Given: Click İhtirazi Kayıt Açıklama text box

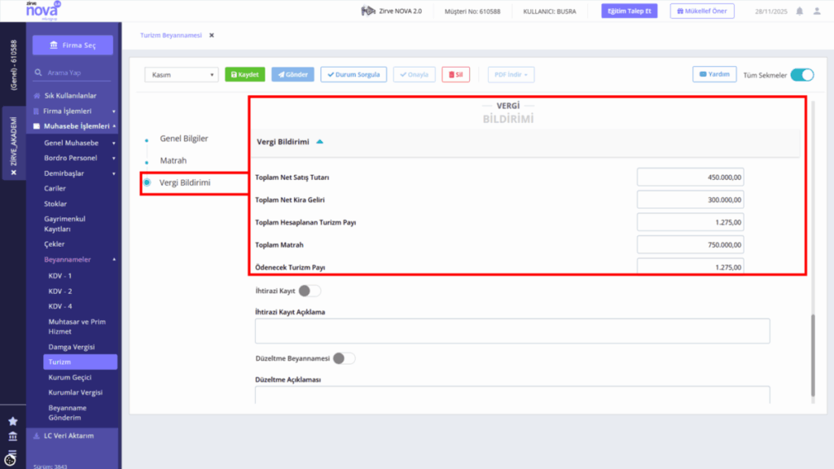Looking at the screenshot, I should [x=512, y=331].
